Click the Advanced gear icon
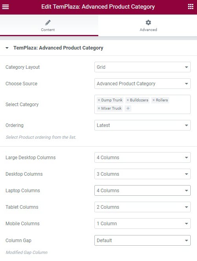The image size is (197, 261). [x=148, y=22]
